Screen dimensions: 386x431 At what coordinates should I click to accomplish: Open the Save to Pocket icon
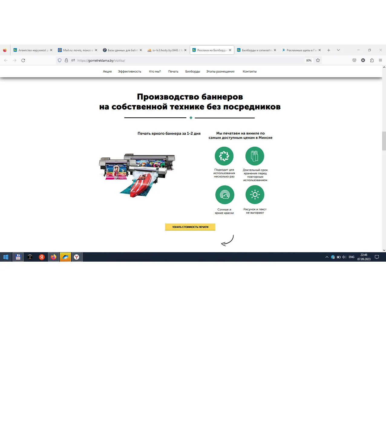point(354,60)
